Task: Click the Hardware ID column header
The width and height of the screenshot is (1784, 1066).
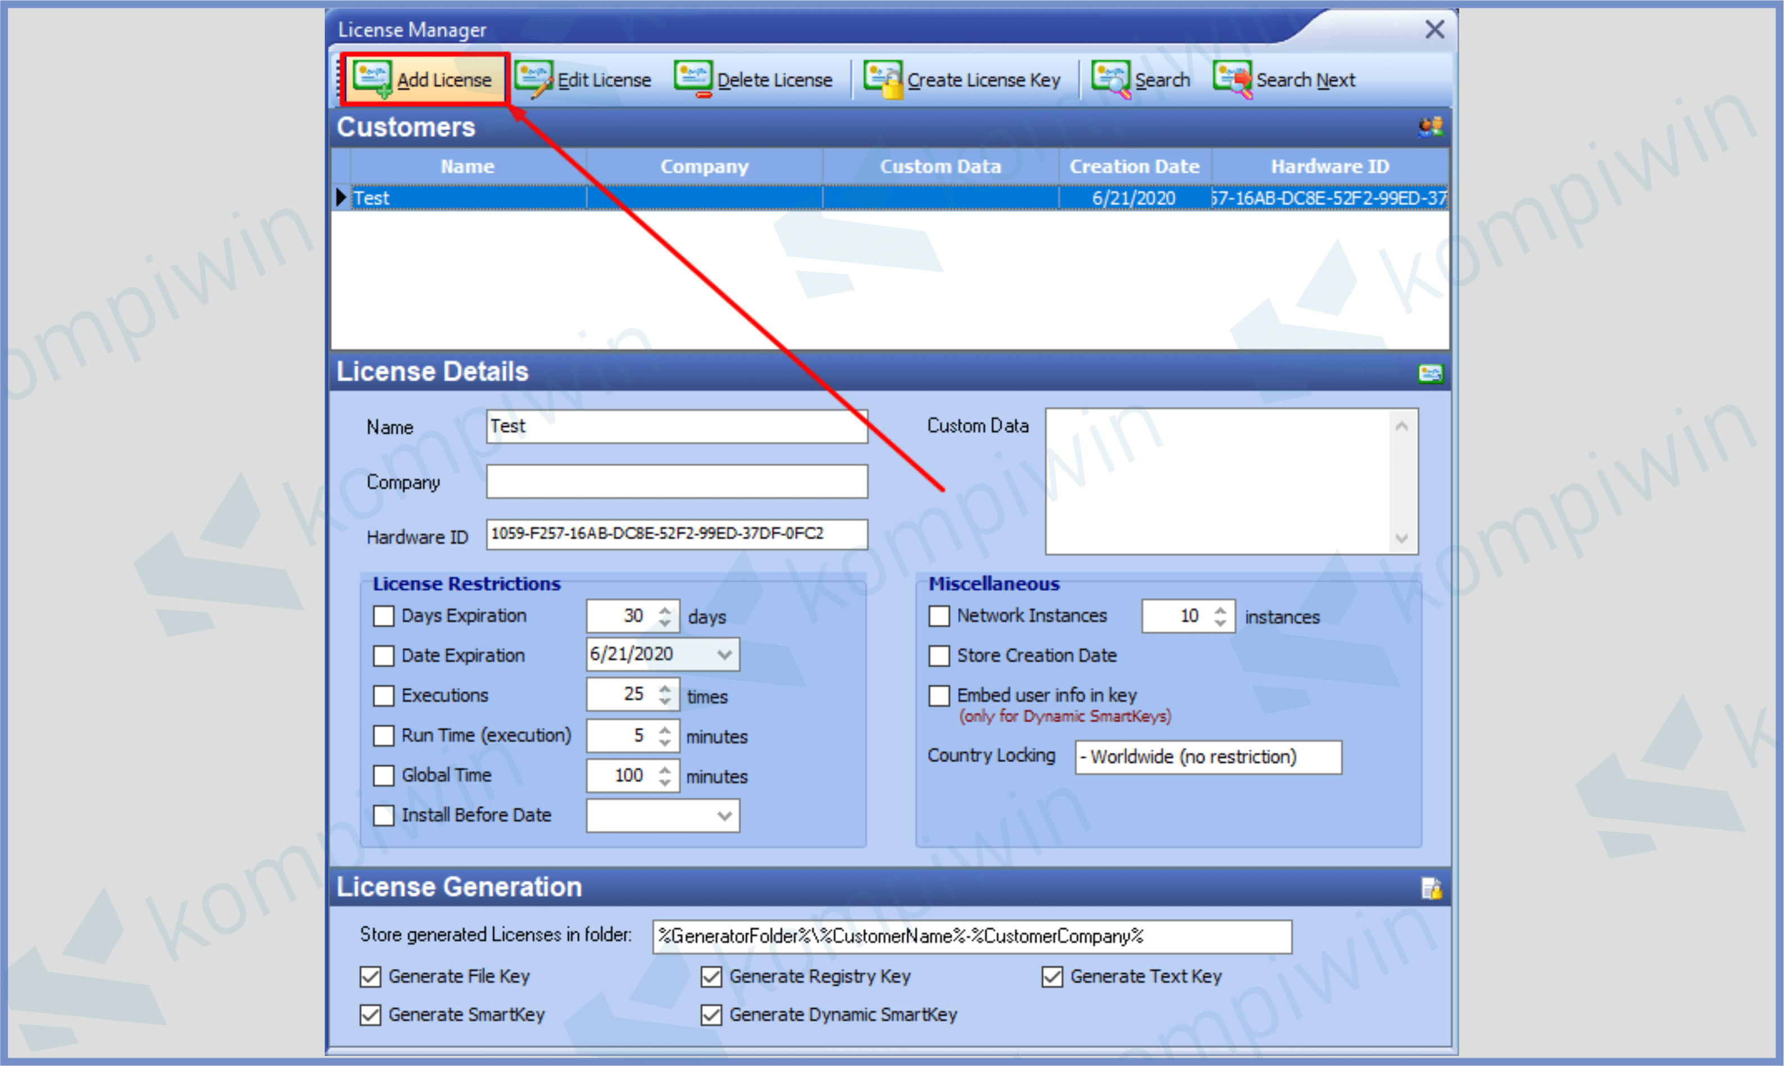Action: (1329, 167)
